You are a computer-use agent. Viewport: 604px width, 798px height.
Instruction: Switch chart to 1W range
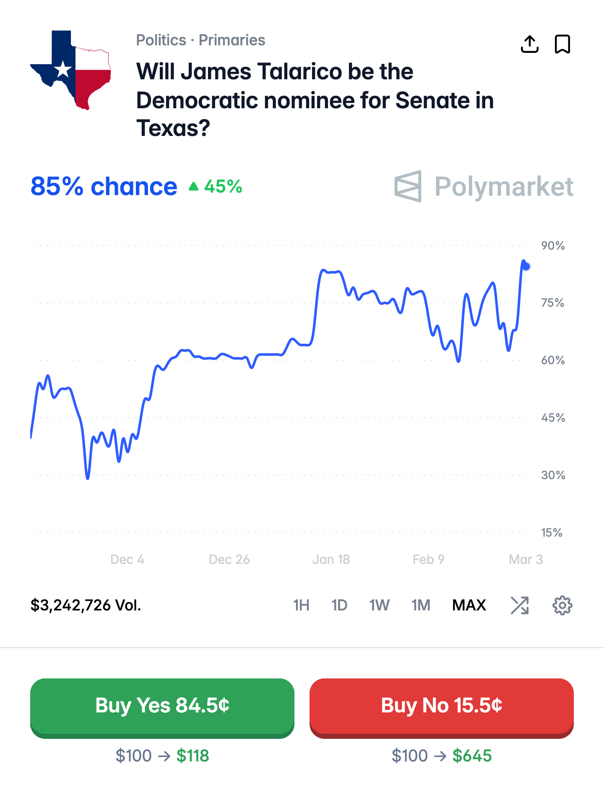(x=379, y=605)
